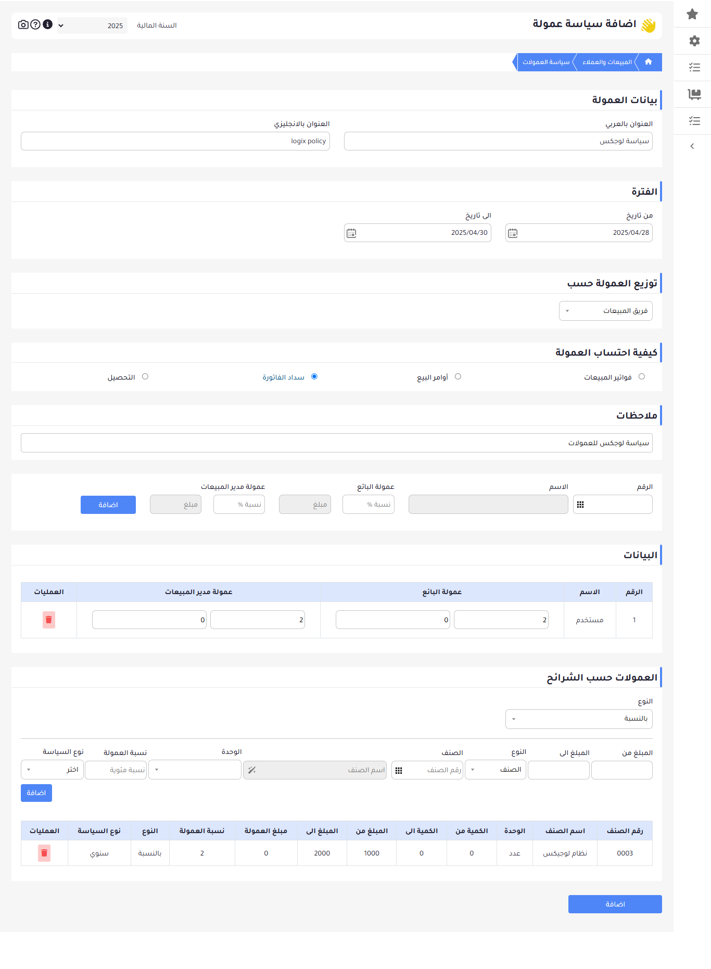Open المبيعات والعملاء breadcrumb
Screen dimensions: 711x969
coord(607,62)
